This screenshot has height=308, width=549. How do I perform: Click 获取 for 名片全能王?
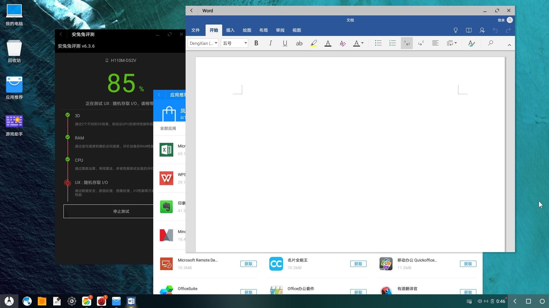coord(358,264)
